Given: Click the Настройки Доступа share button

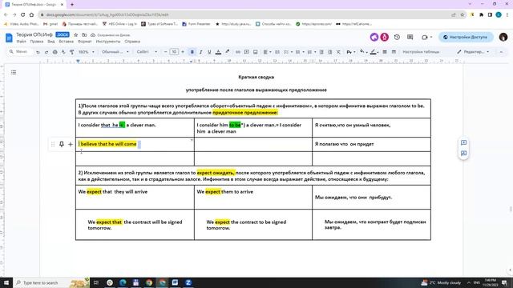Looking at the screenshot, I should coord(466,38).
